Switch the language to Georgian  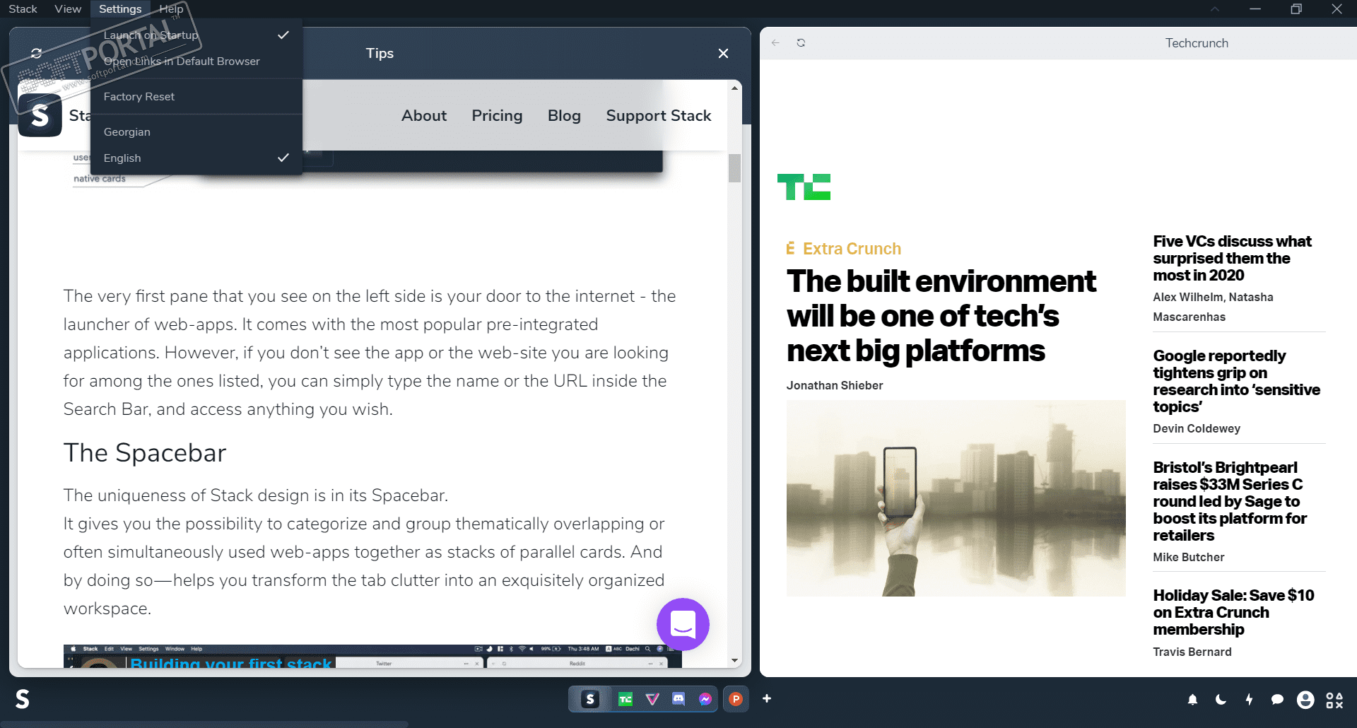(196, 132)
